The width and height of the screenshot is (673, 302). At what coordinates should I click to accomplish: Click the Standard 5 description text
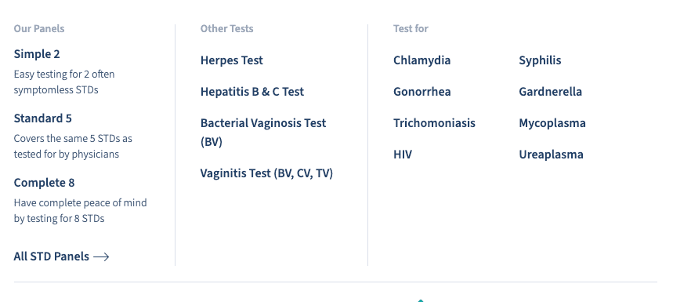point(73,146)
